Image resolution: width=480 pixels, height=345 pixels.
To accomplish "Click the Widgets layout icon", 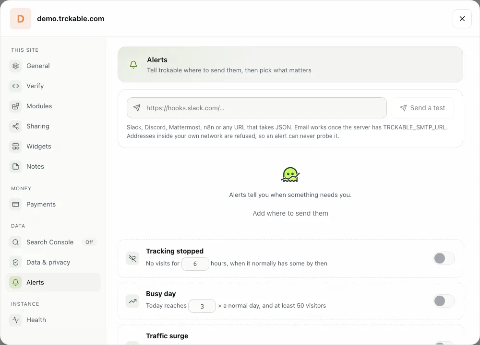I will [16, 146].
